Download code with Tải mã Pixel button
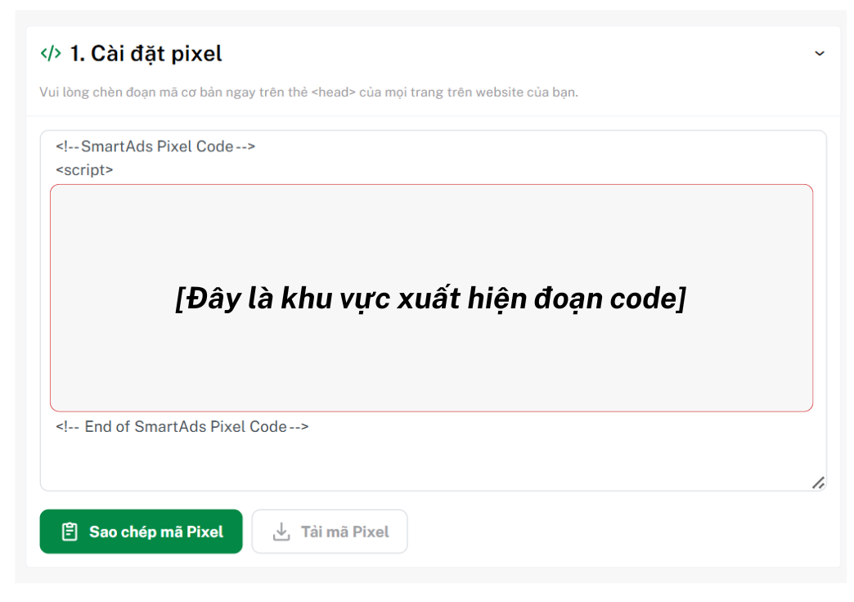 click(330, 532)
